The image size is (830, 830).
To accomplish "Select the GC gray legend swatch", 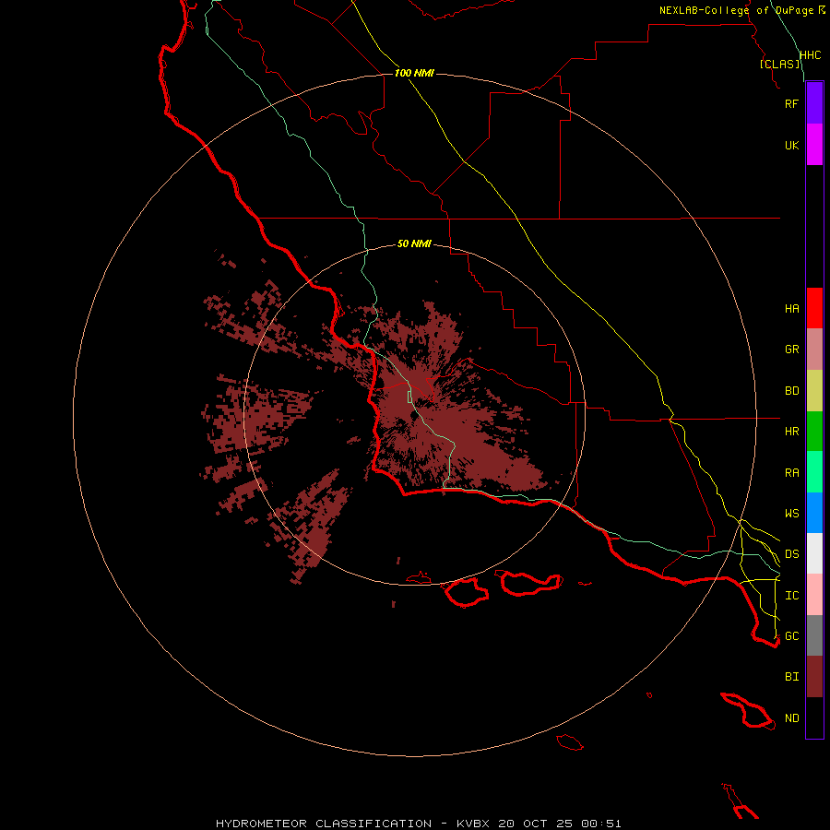I will click(814, 635).
